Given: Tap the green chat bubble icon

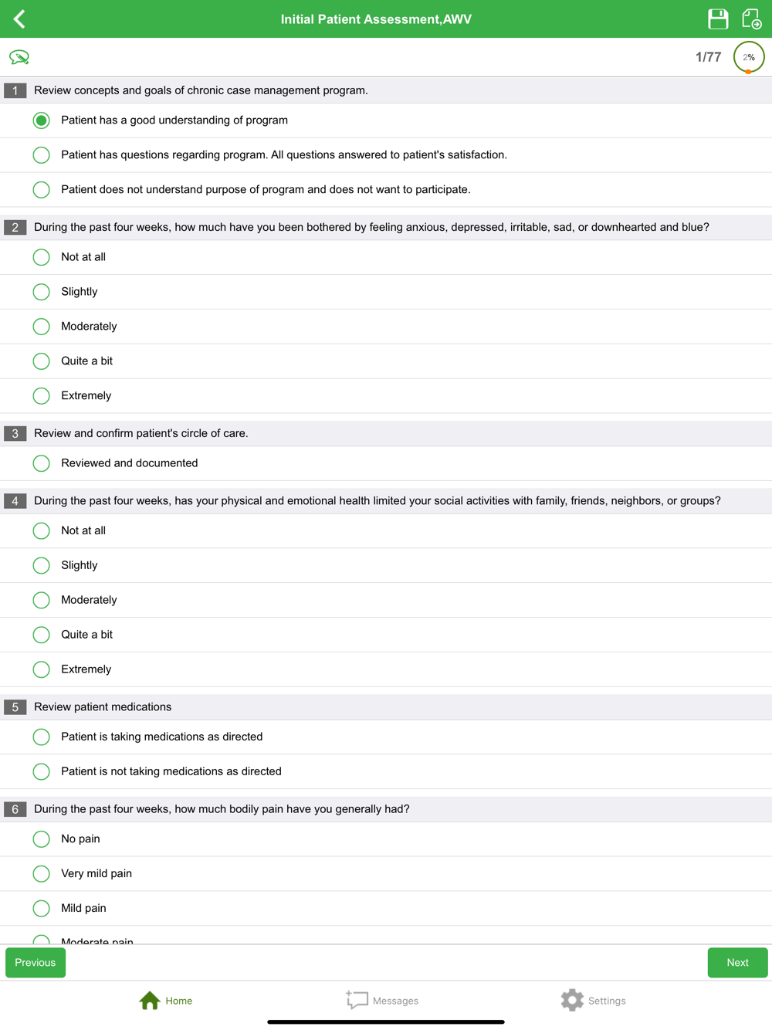Looking at the screenshot, I should tap(19, 57).
